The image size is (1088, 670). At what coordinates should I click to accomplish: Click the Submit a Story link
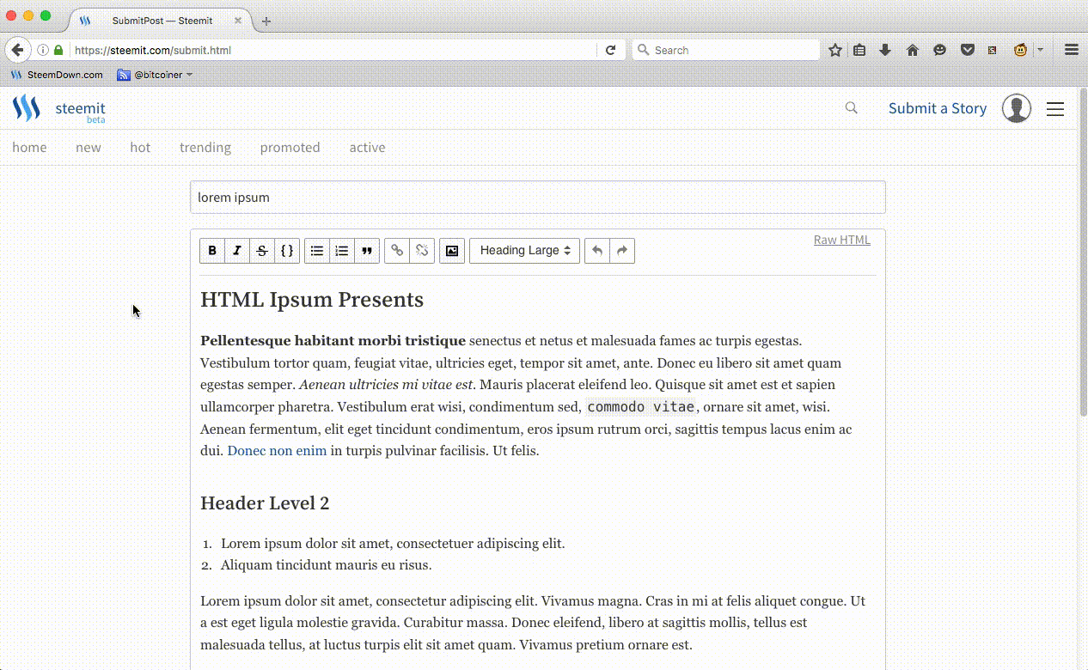pyautogui.click(x=937, y=108)
